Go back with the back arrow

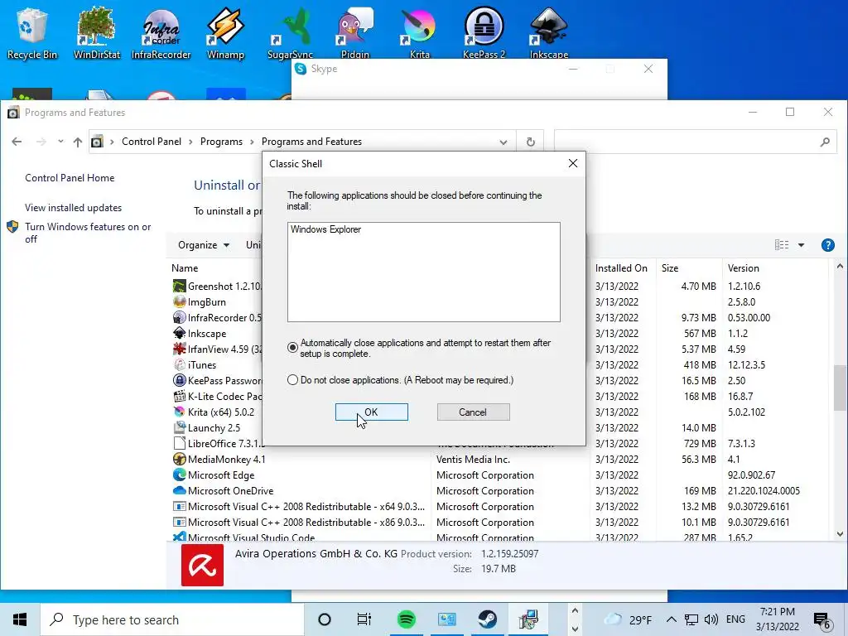click(x=17, y=142)
